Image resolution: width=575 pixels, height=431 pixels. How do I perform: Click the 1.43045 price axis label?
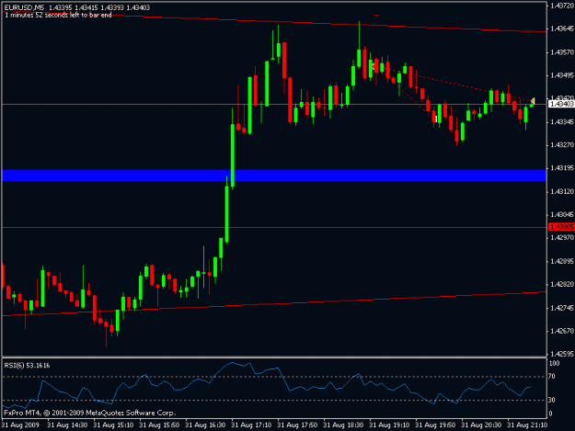click(562, 215)
